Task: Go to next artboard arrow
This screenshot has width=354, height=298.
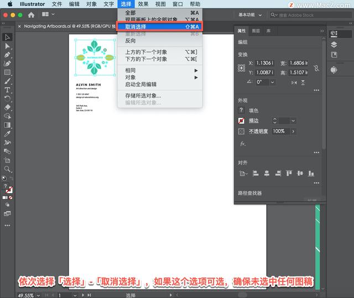Action: click(83, 295)
